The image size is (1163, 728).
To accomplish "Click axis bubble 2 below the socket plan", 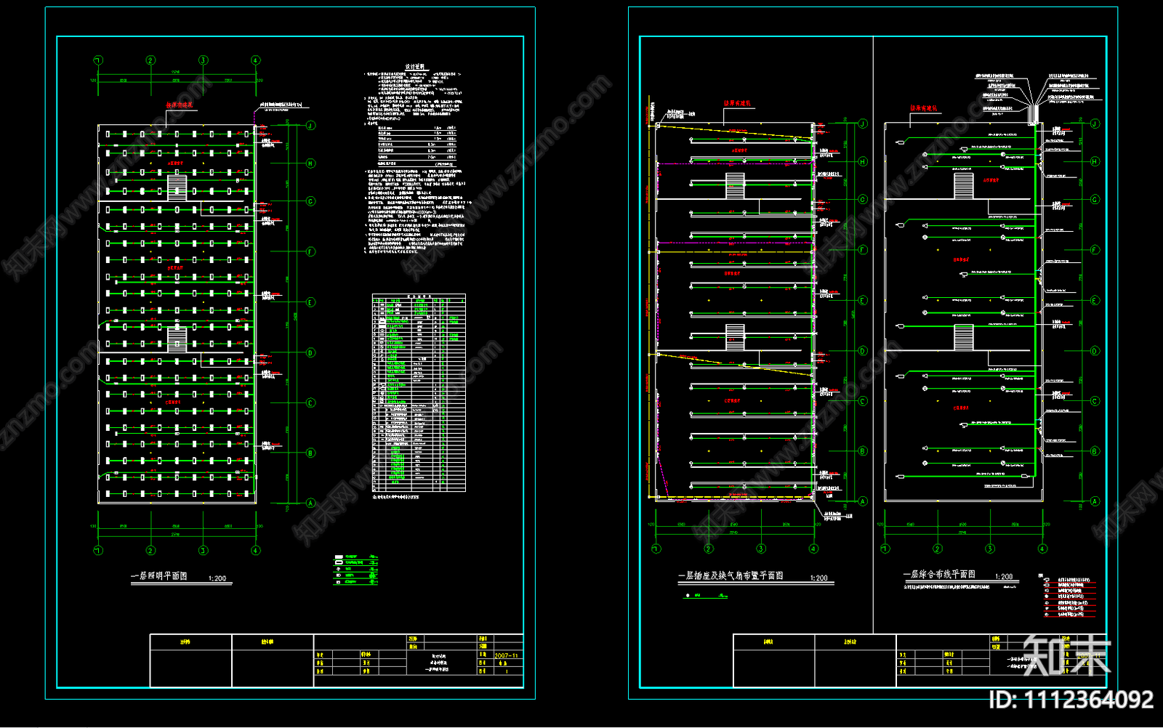I will [709, 549].
